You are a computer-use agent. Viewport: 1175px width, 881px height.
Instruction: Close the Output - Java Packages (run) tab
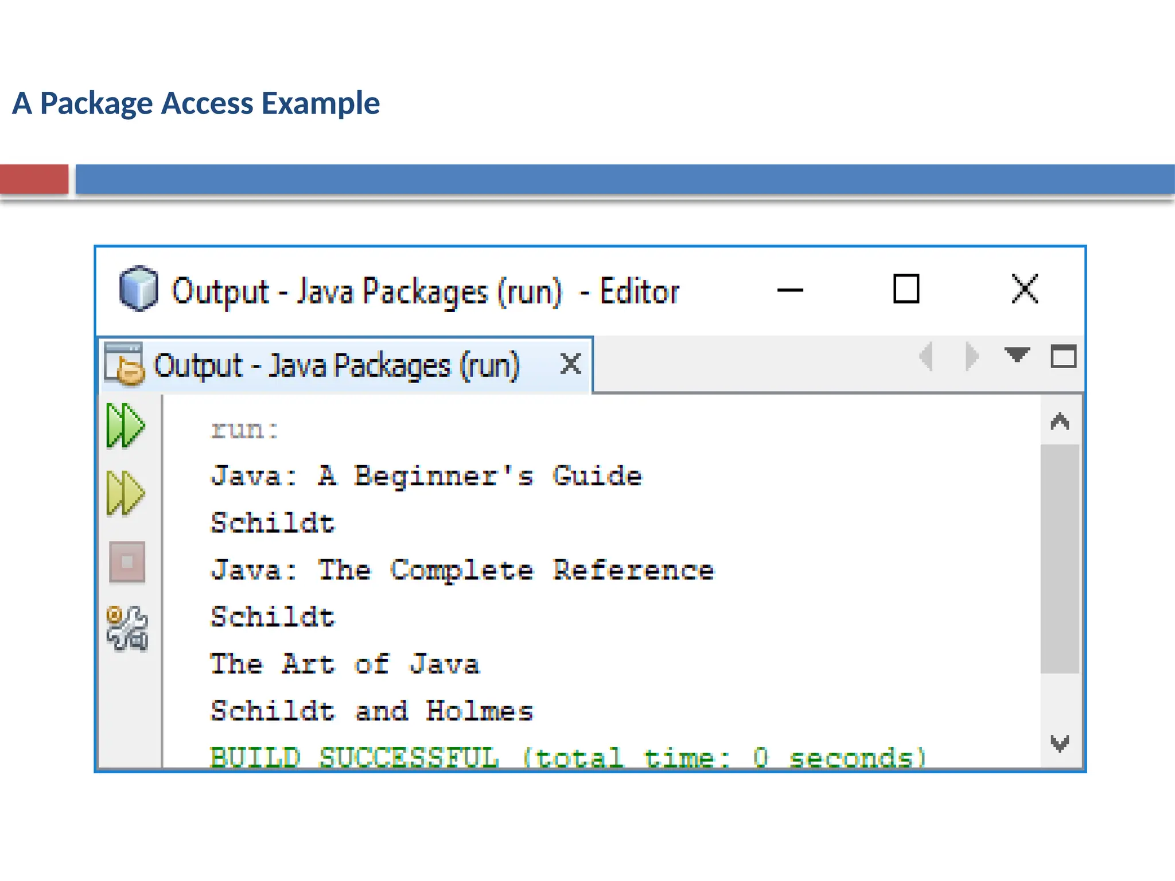pyautogui.click(x=571, y=364)
